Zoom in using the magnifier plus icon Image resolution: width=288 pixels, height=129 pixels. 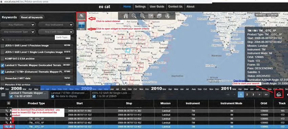click(x=143, y=16)
